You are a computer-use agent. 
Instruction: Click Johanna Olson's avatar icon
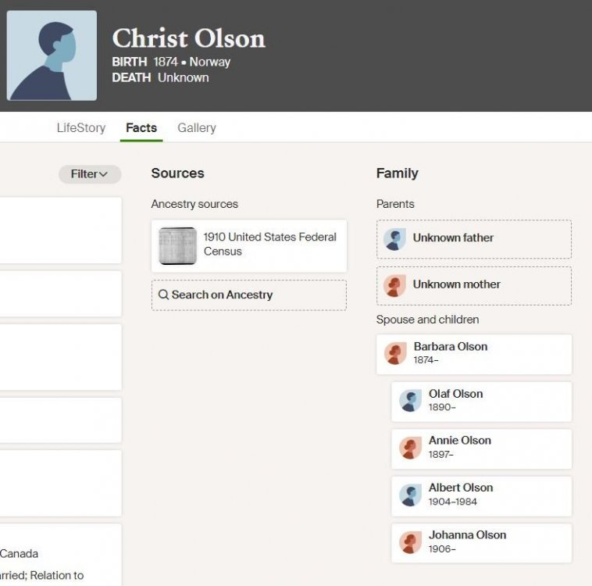(410, 542)
